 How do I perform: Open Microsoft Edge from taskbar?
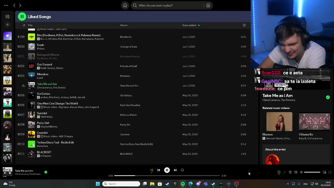tap(190, 184)
